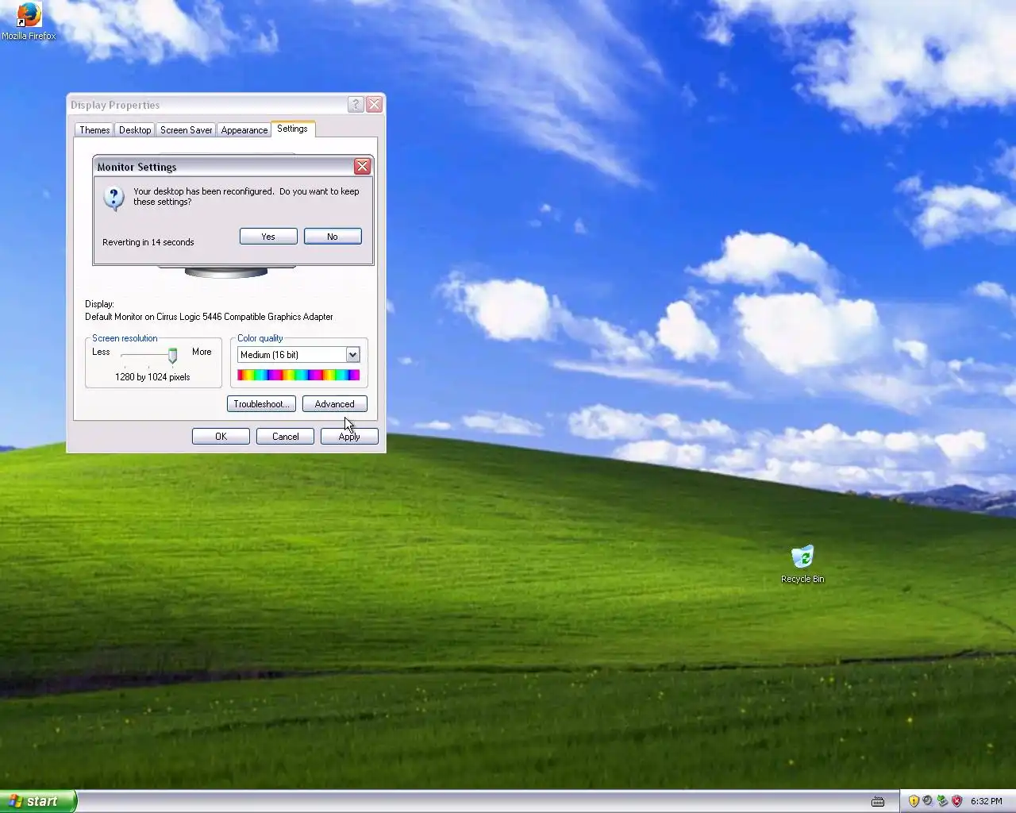Open the red Security Center alert tray icon
Viewport: 1016px width, 813px height.
tap(956, 801)
